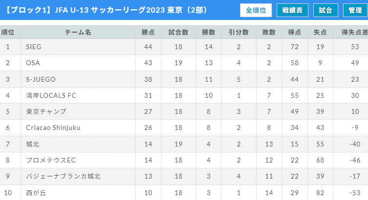Click the チーム名 column header
Image resolution: width=368 pixels, height=200 pixels.
click(x=78, y=32)
